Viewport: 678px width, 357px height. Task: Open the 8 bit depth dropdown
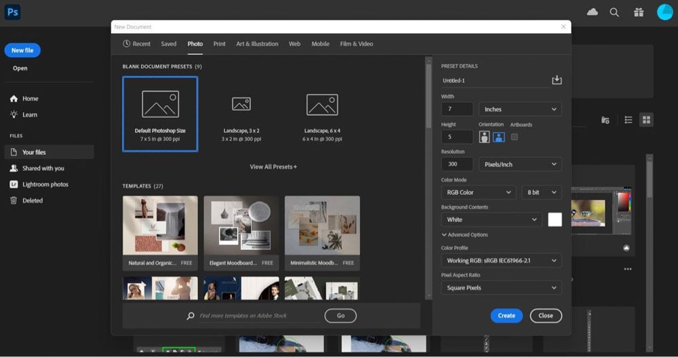pyautogui.click(x=541, y=192)
